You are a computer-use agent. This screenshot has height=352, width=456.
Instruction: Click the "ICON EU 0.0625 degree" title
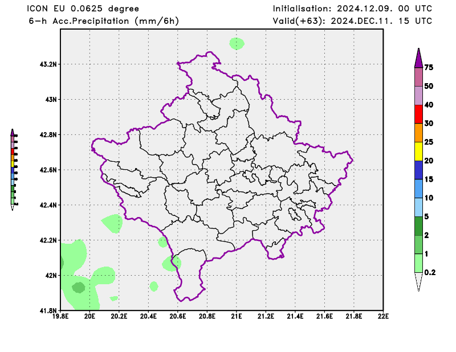(x=83, y=9)
